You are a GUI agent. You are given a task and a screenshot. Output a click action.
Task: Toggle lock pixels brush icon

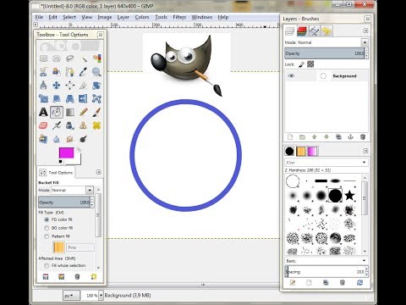click(x=301, y=64)
